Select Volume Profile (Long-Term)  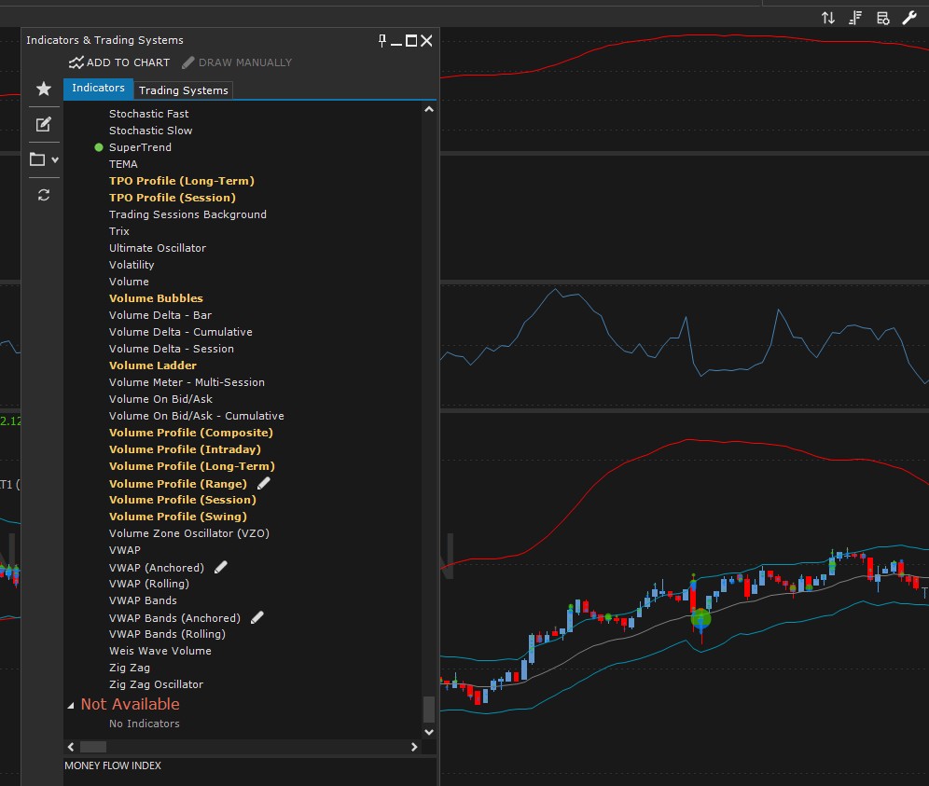pos(192,466)
